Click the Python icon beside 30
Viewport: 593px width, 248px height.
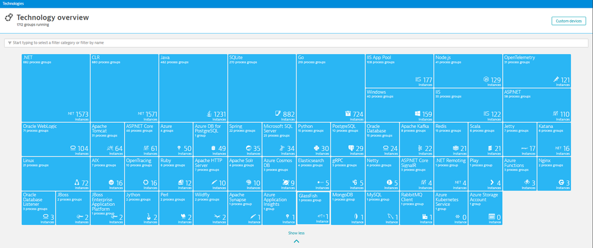pos(317,148)
